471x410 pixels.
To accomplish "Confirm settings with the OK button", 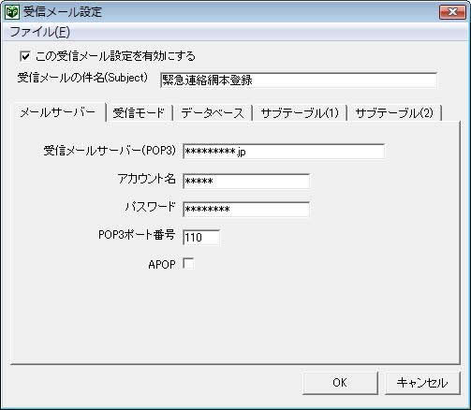I will pyautogui.click(x=340, y=383).
